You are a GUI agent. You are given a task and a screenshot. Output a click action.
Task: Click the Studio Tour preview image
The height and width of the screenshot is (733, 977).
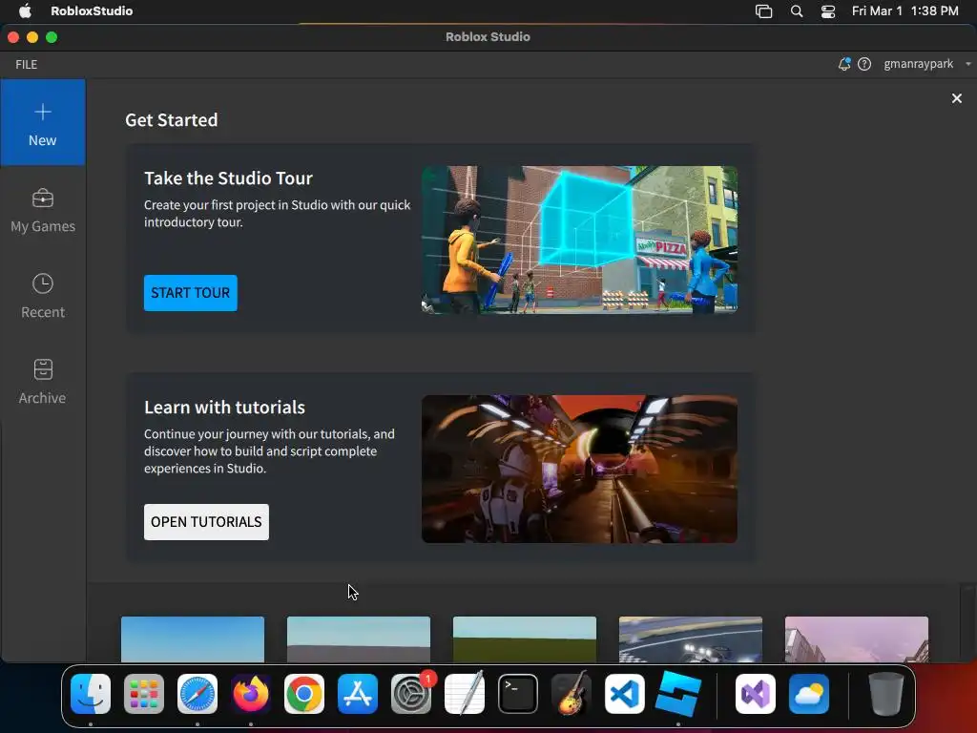click(x=579, y=240)
